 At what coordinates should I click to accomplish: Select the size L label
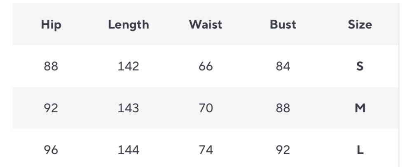click(360, 150)
